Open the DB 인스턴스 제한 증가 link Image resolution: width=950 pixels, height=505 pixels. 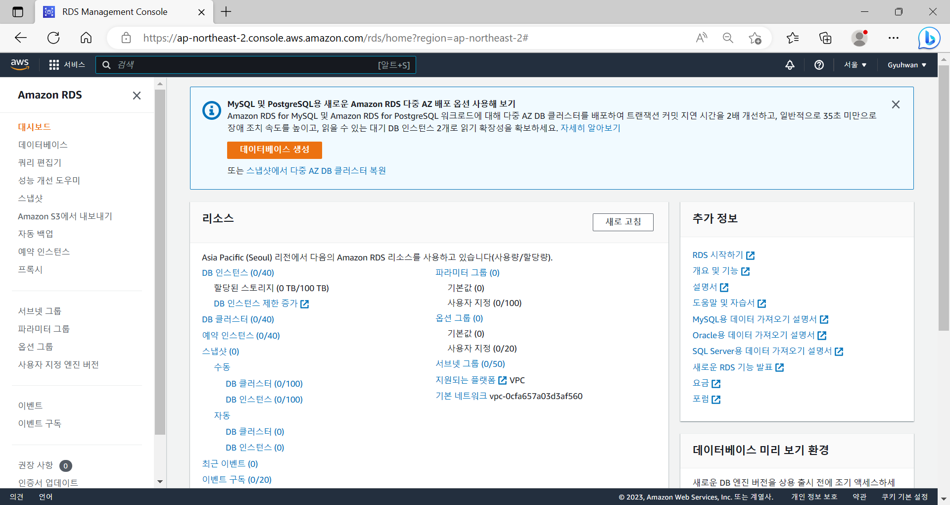tap(261, 303)
